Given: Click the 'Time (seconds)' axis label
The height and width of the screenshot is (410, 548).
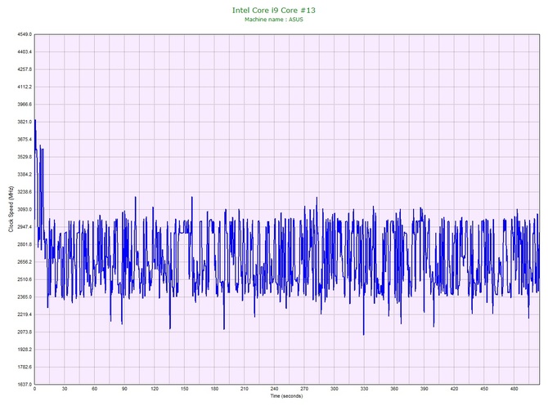Looking at the screenshot, I should tap(286, 396).
